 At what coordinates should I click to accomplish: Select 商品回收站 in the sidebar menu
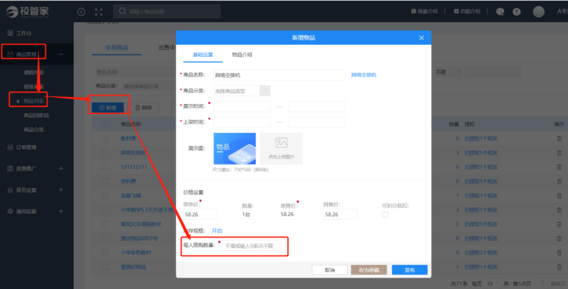pos(37,115)
